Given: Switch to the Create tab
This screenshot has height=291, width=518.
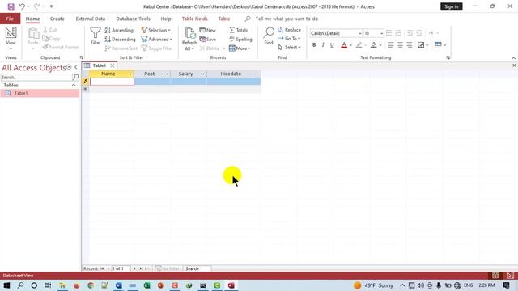Looking at the screenshot, I should [57, 19].
